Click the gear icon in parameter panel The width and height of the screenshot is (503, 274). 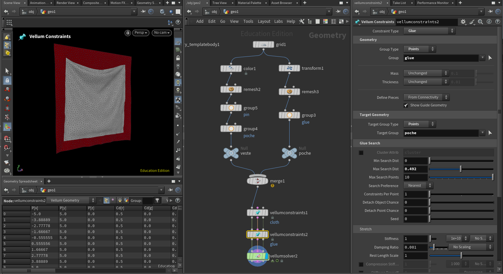463,22
